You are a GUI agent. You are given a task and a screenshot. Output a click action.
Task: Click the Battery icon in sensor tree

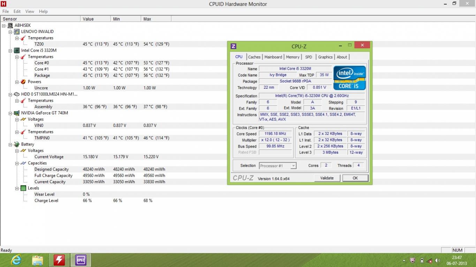[17, 144]
